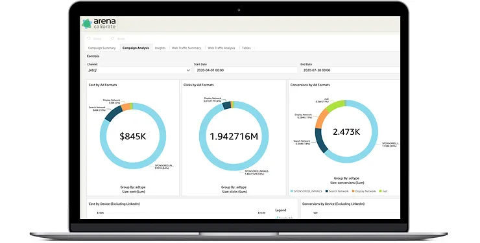Click the Cost by Device (Excluding LinkedIn) title
Viewport: 480px width, 243px height.
click(114, 204)
